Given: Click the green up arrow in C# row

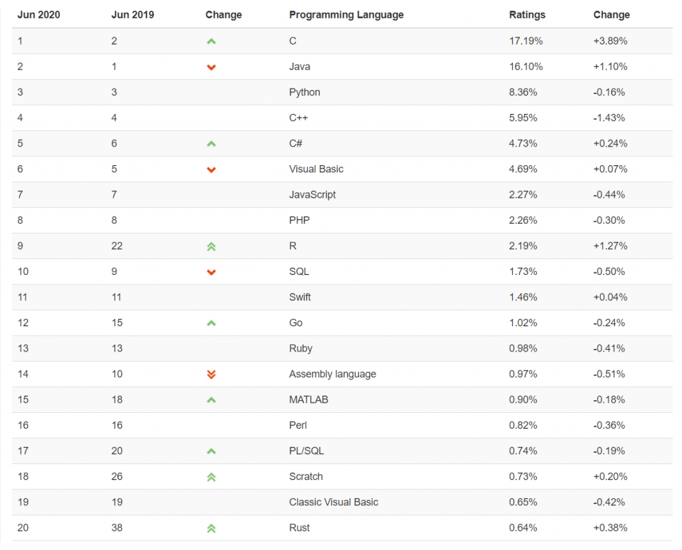Looking at the screenshot, I should tap(211, 144).
